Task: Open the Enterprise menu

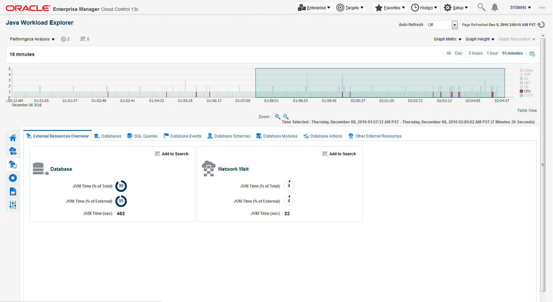Action: (314, 8)
